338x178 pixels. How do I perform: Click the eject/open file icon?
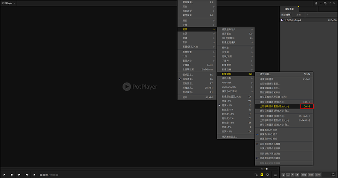tap(34, 175)
